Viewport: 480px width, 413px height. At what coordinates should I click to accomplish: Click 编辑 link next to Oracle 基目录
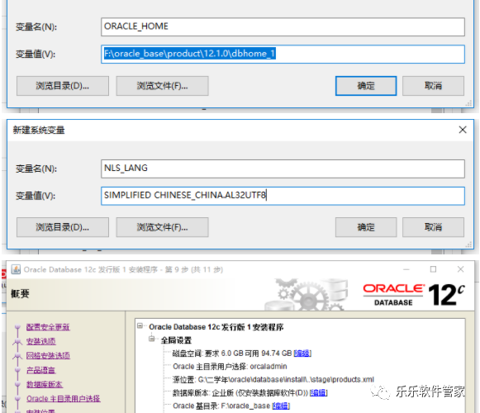pos(281,406)
